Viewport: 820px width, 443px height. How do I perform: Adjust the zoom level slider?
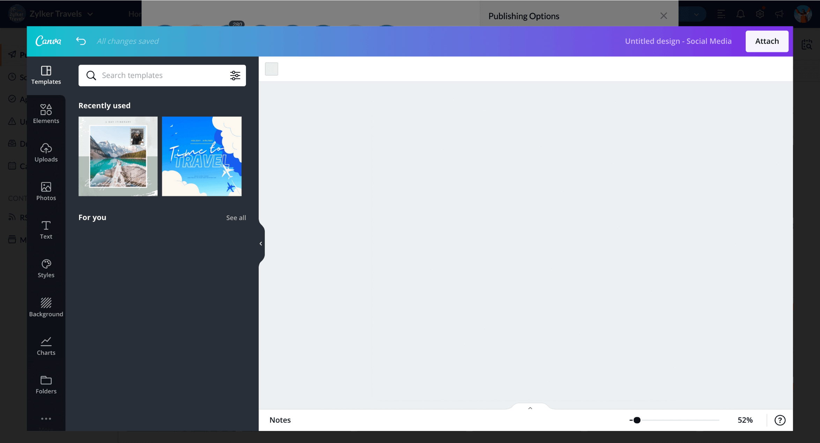click(636, 420)
